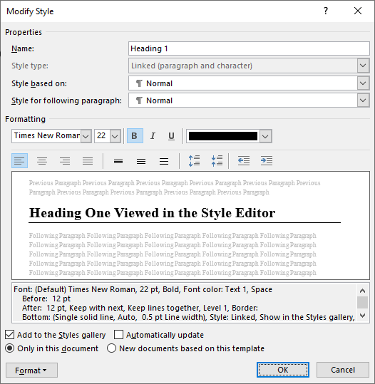
Task: Click the black font color swatch
Action: tap(223, 136)
